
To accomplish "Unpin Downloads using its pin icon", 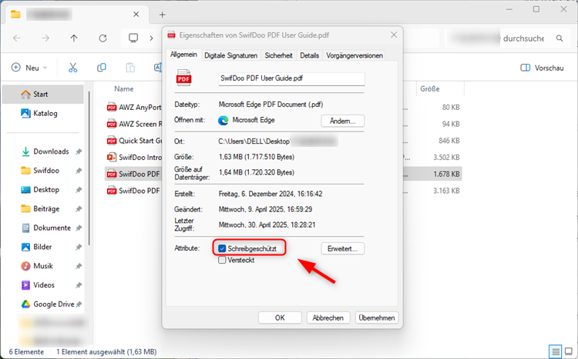I will coord(79,151).
